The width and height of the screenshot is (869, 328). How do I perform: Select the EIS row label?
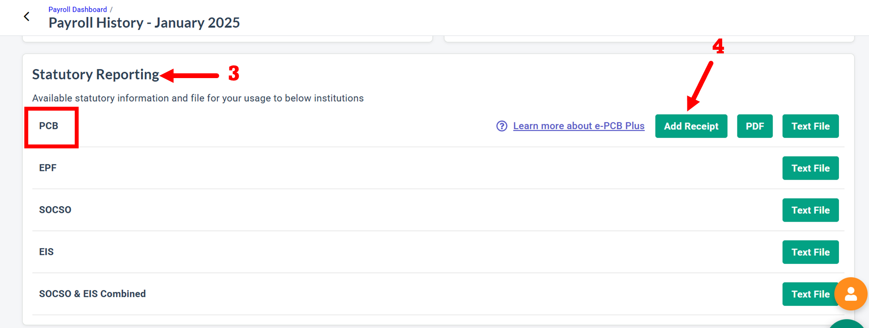46,252
